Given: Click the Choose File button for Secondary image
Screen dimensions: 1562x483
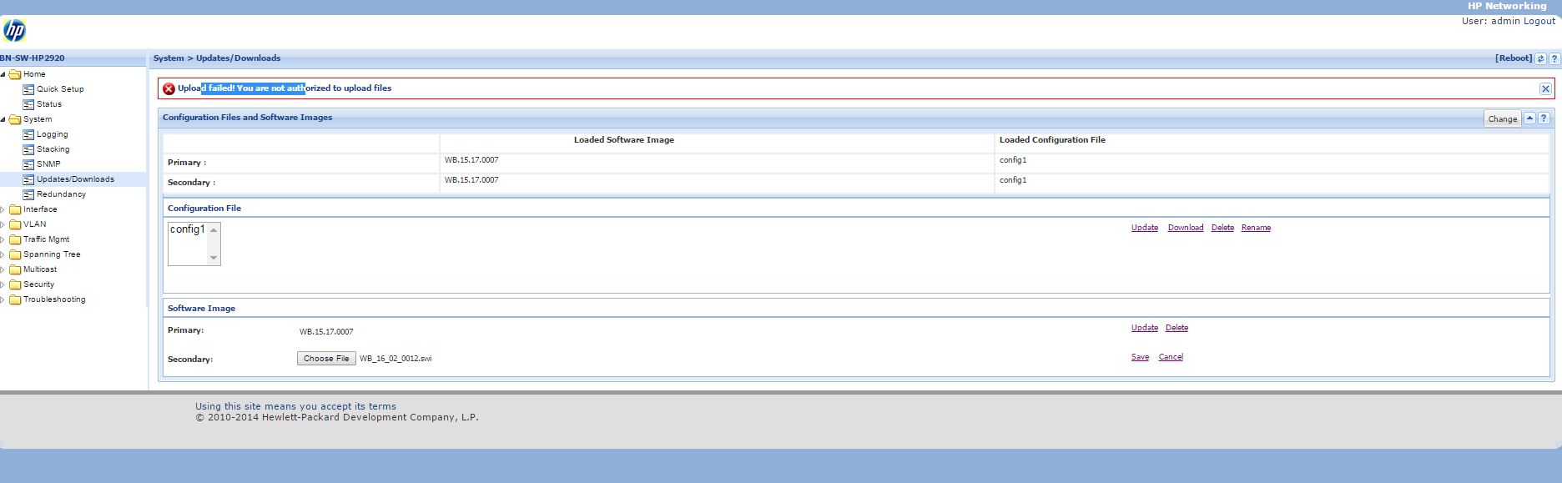Looking at the screenshot, I should click(326, 359).
